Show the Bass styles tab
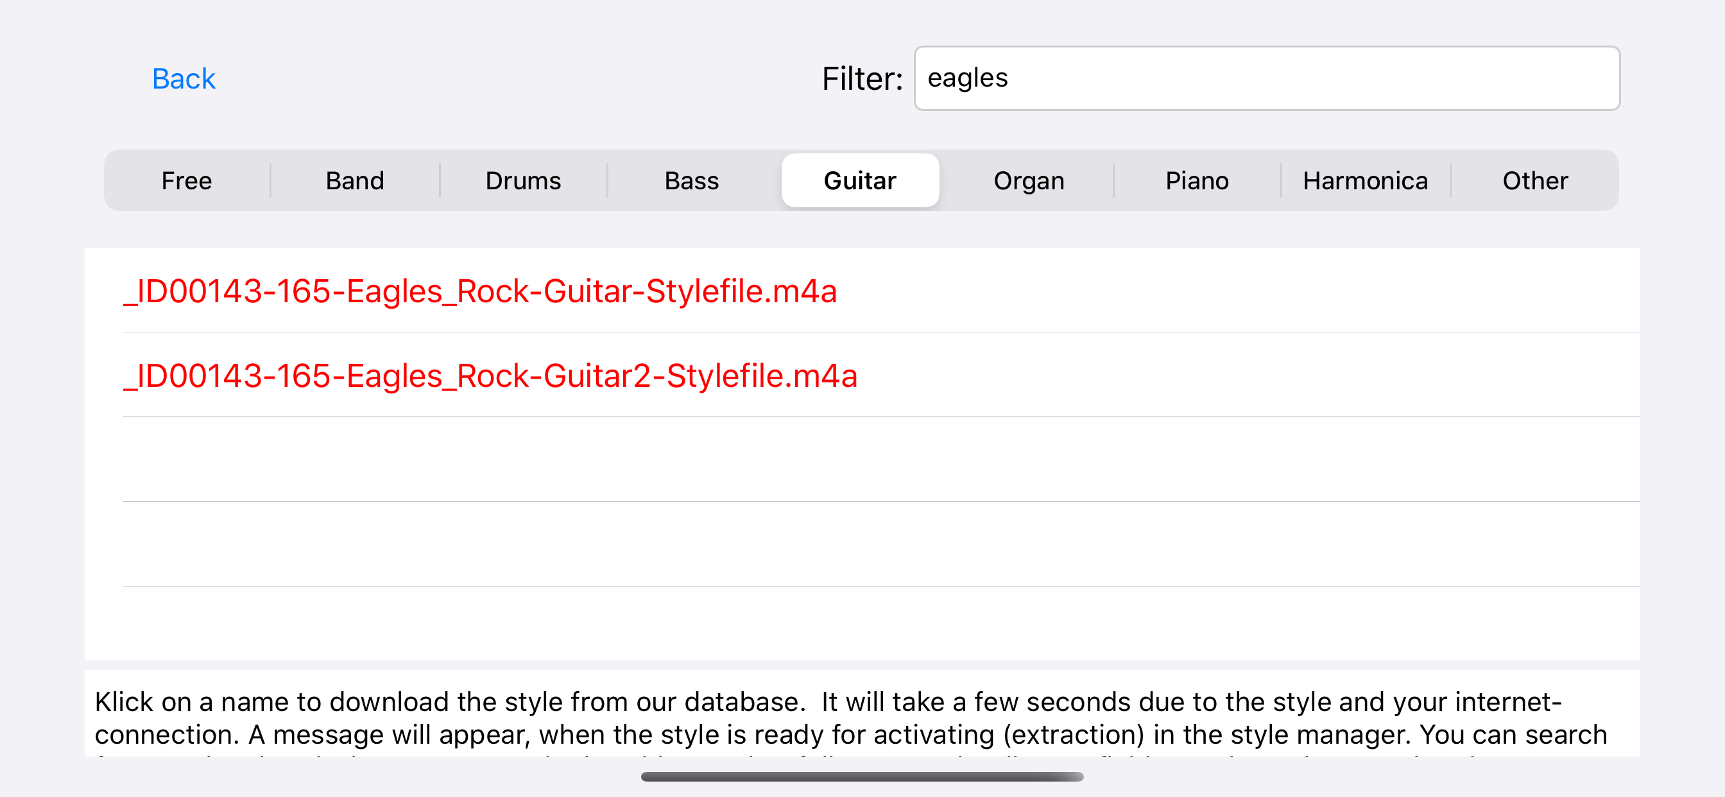Image resolution: width=1725 pixels, height=797 pixels. click(x=691, y=181)
